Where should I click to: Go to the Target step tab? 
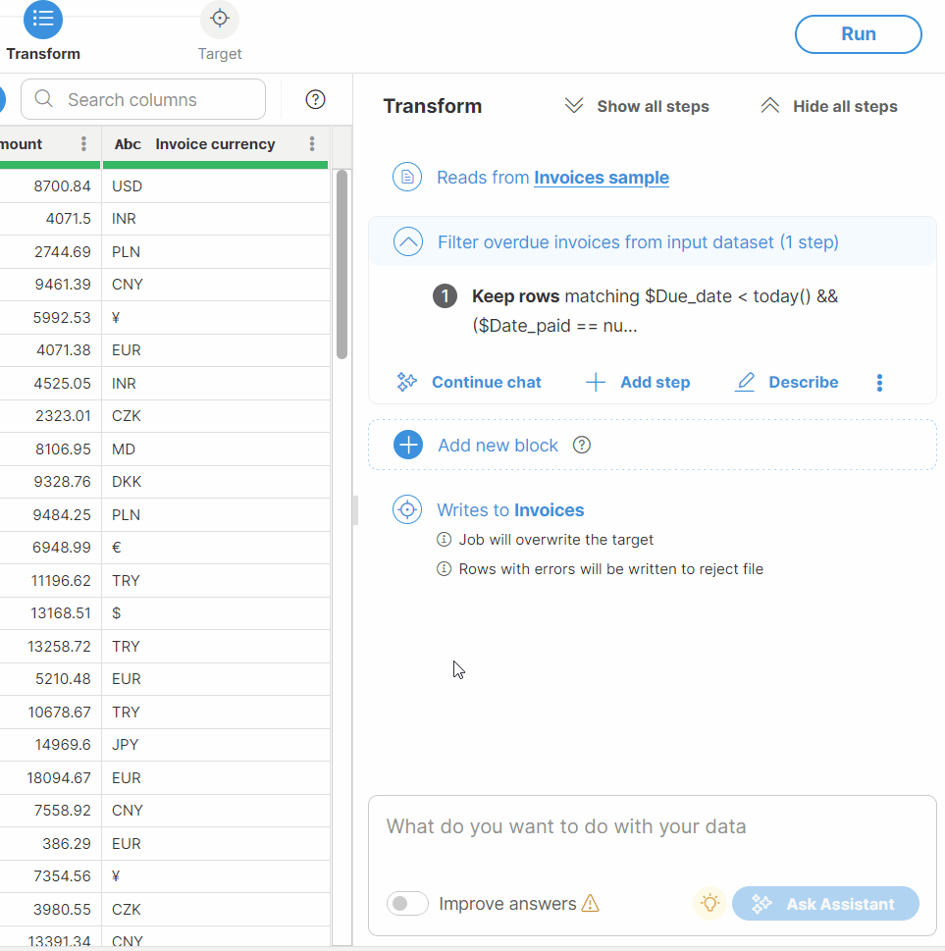pos(220,20)
